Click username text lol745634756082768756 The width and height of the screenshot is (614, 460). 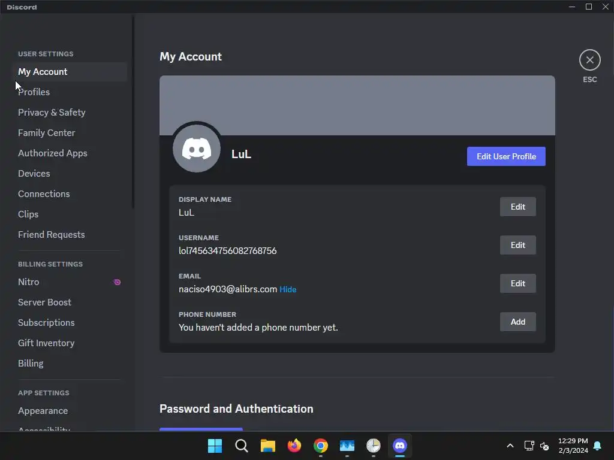tap(227, 251)
